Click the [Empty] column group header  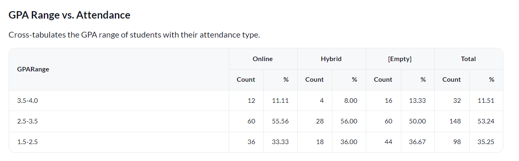[400, 59]
